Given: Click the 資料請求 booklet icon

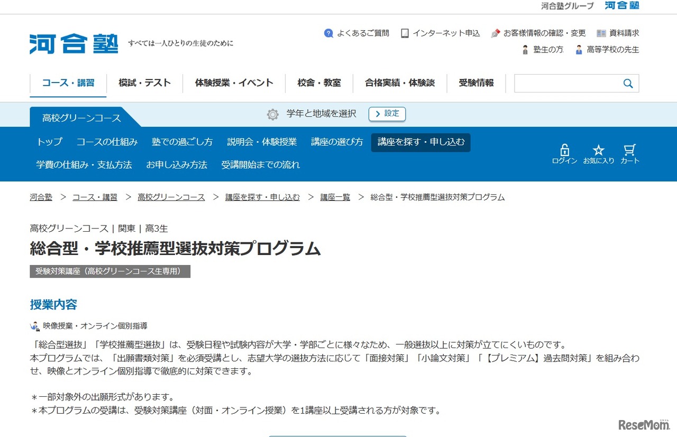Looking at the screenshot, I should coord(601,33).
